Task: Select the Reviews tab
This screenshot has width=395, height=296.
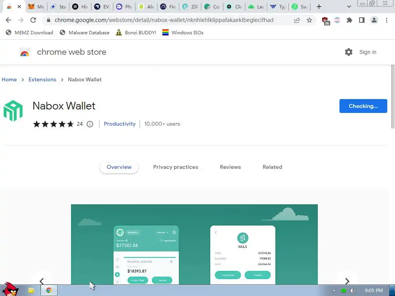Action: 230,167
